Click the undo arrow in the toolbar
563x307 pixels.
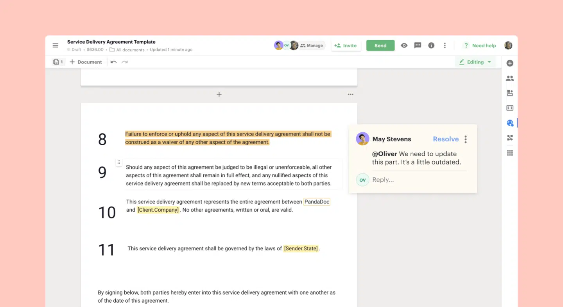pos(113,62)
